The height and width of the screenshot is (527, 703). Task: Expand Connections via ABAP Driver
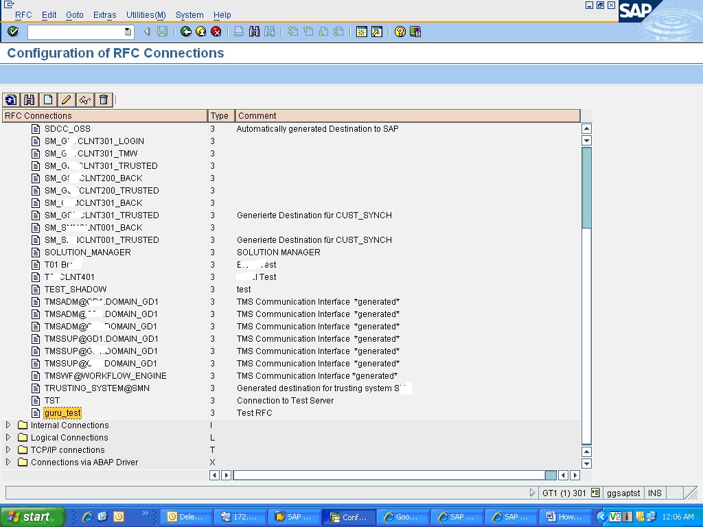point(8,462)
